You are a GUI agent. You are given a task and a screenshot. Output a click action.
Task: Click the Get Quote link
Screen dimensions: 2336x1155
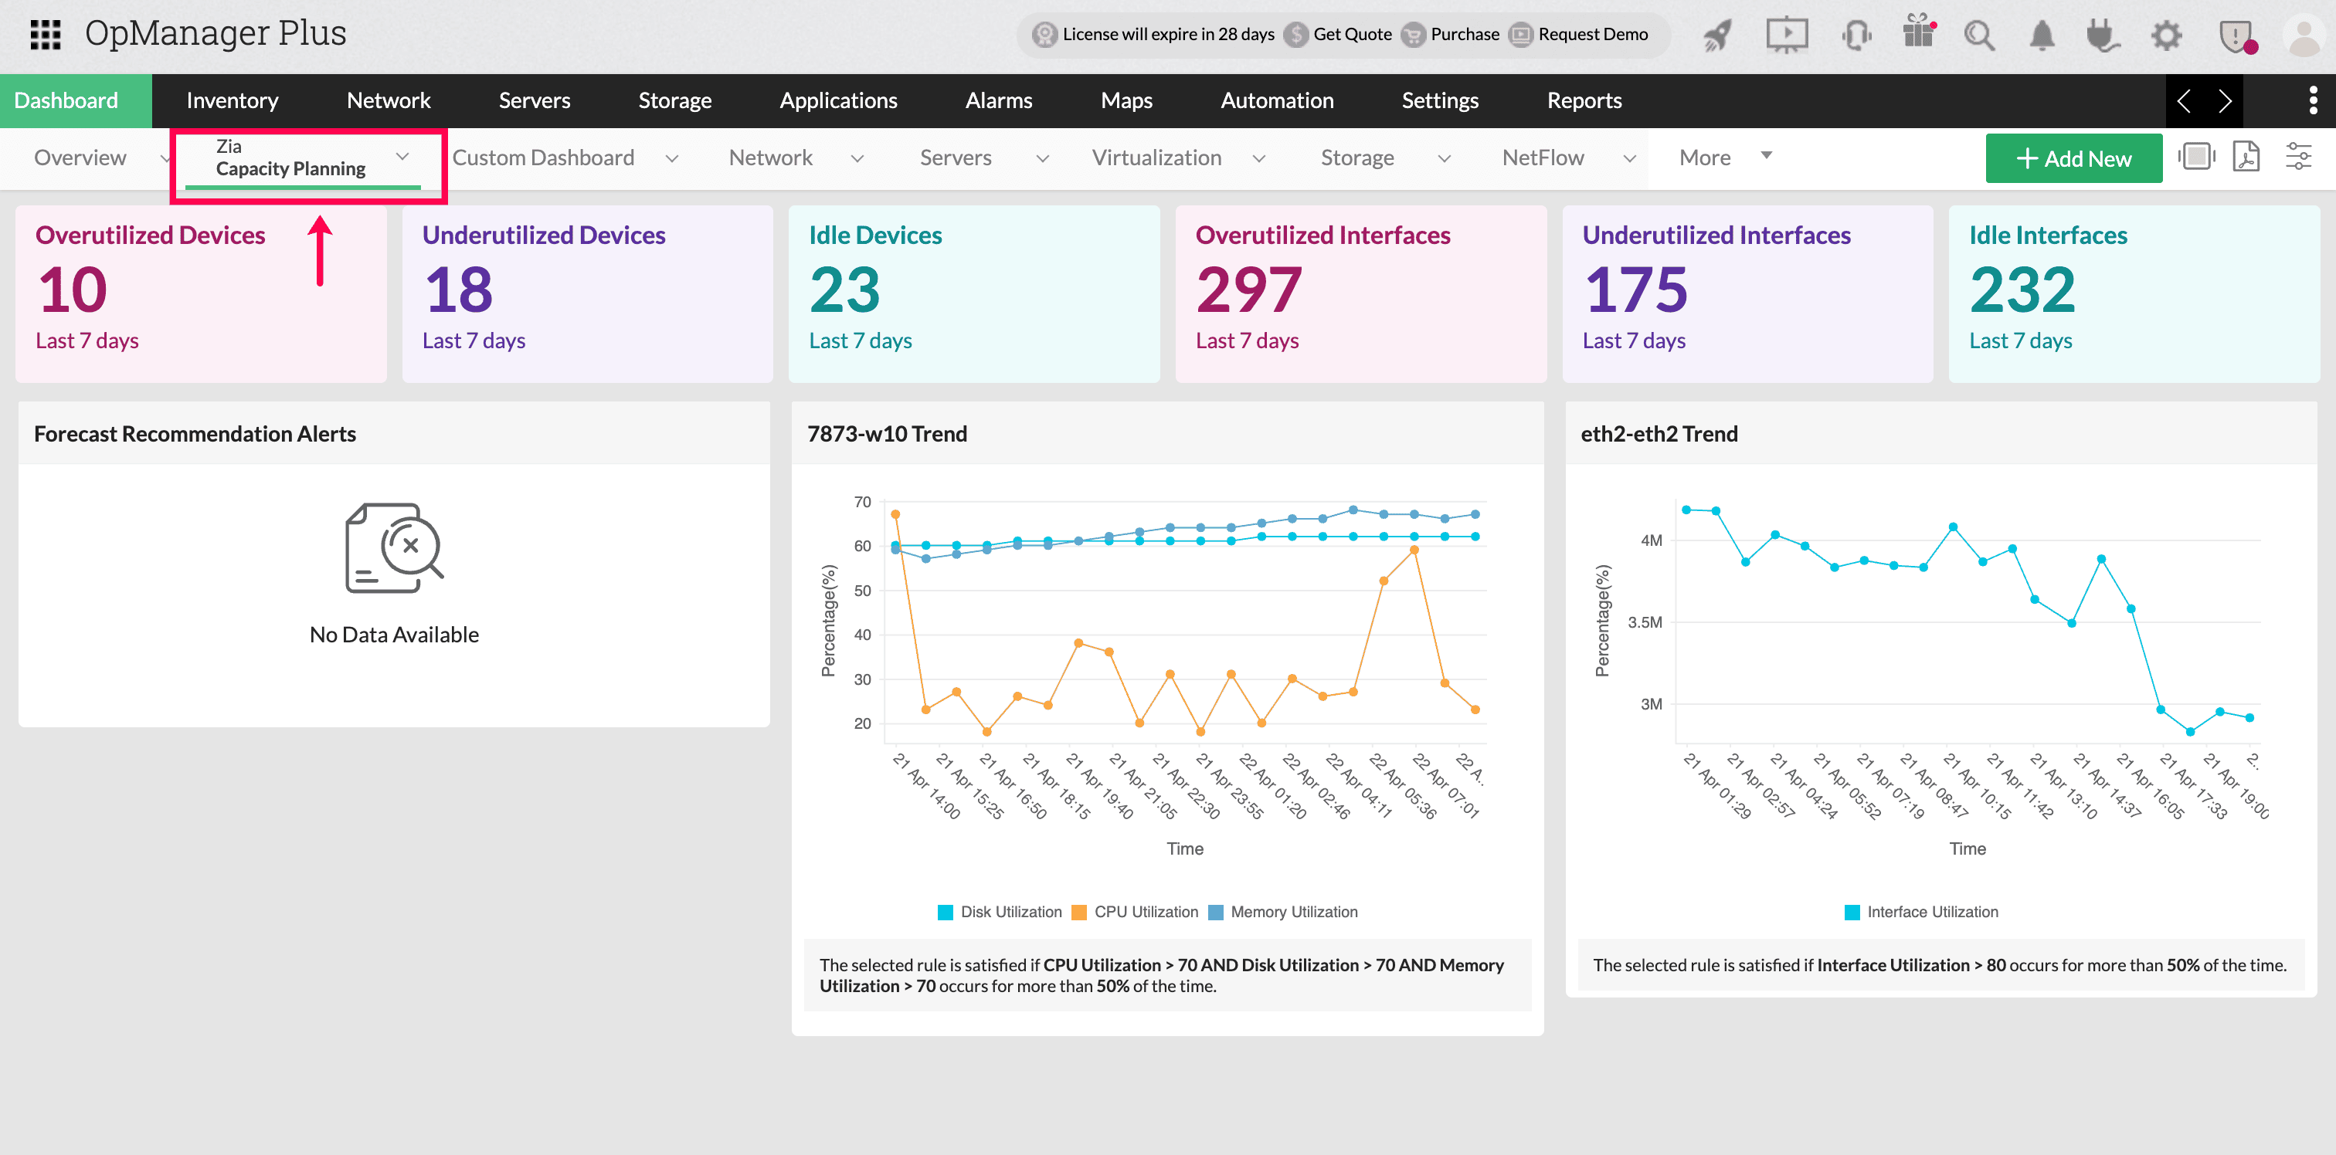tap(1351, 35)
